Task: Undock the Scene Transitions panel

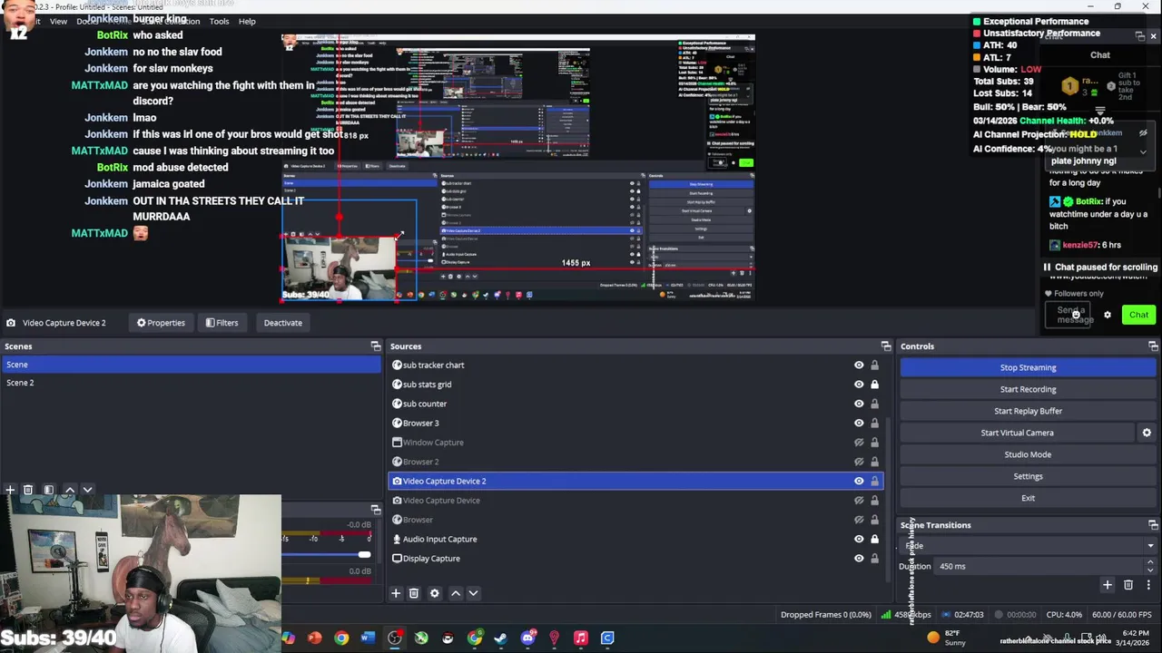Action: [1153, 525]
